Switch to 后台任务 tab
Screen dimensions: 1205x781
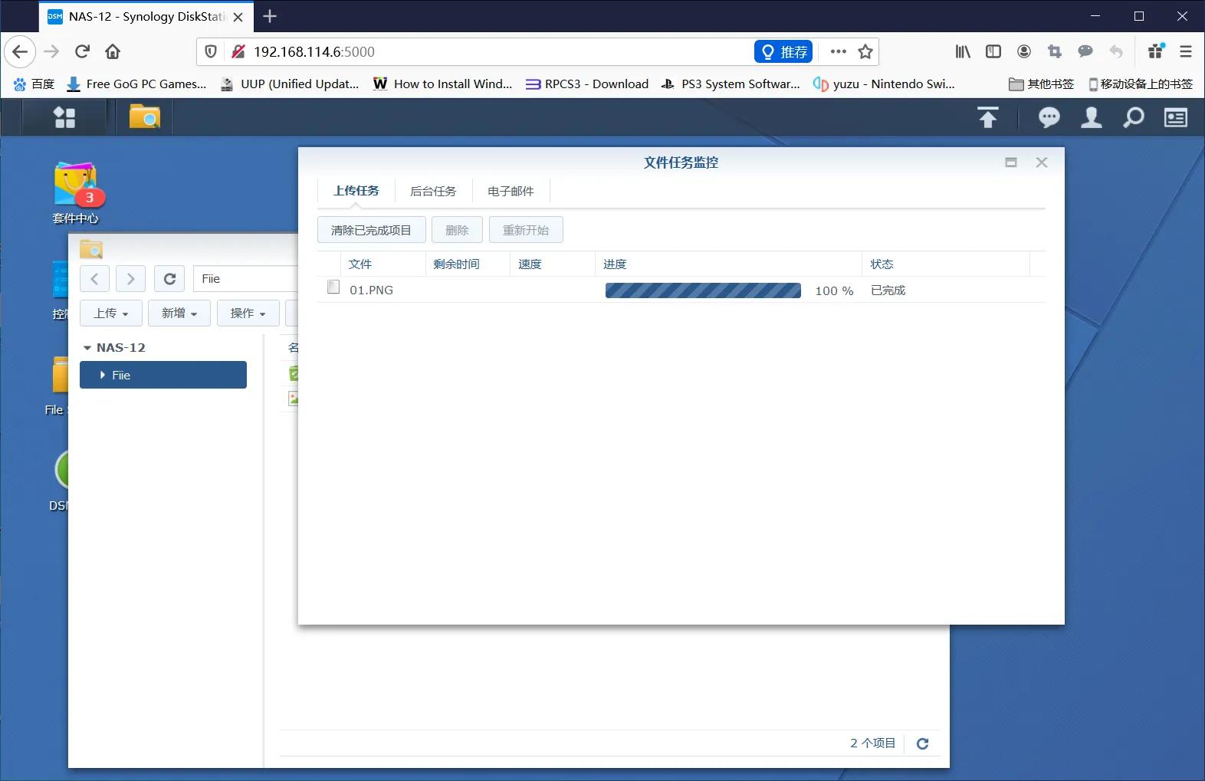click(x=433, y=191)
